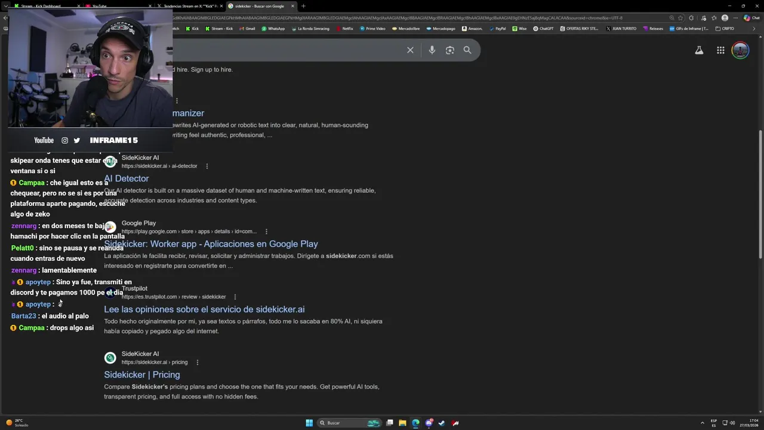The height and width of the screenshot is (430, 764).
Task: Open Task View from the taskbar
Action: pyautogui.click(x=389, y=423)
